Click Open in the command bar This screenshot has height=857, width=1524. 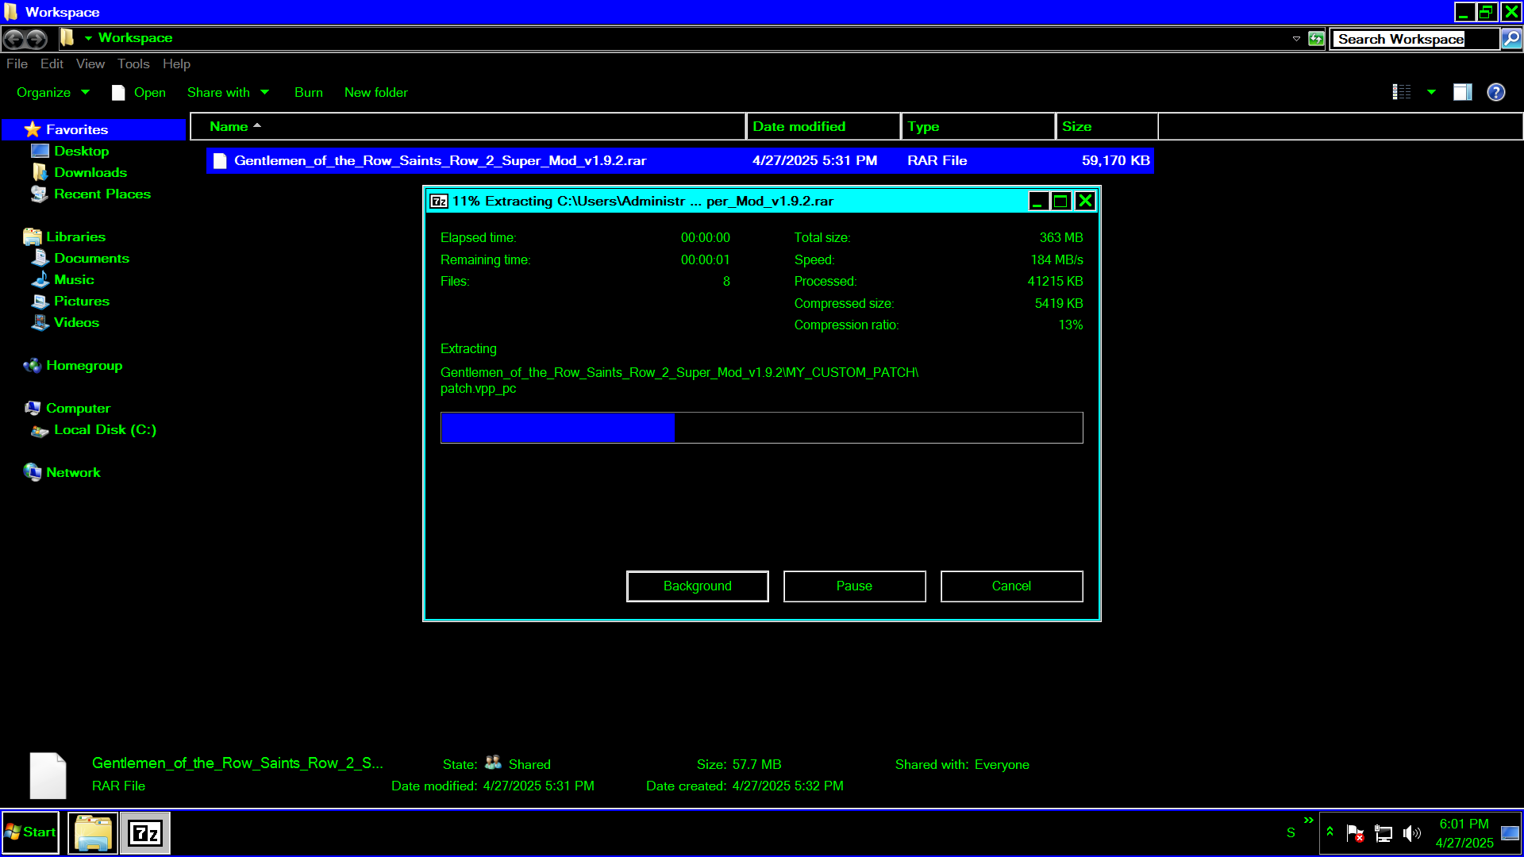[140, 92]
